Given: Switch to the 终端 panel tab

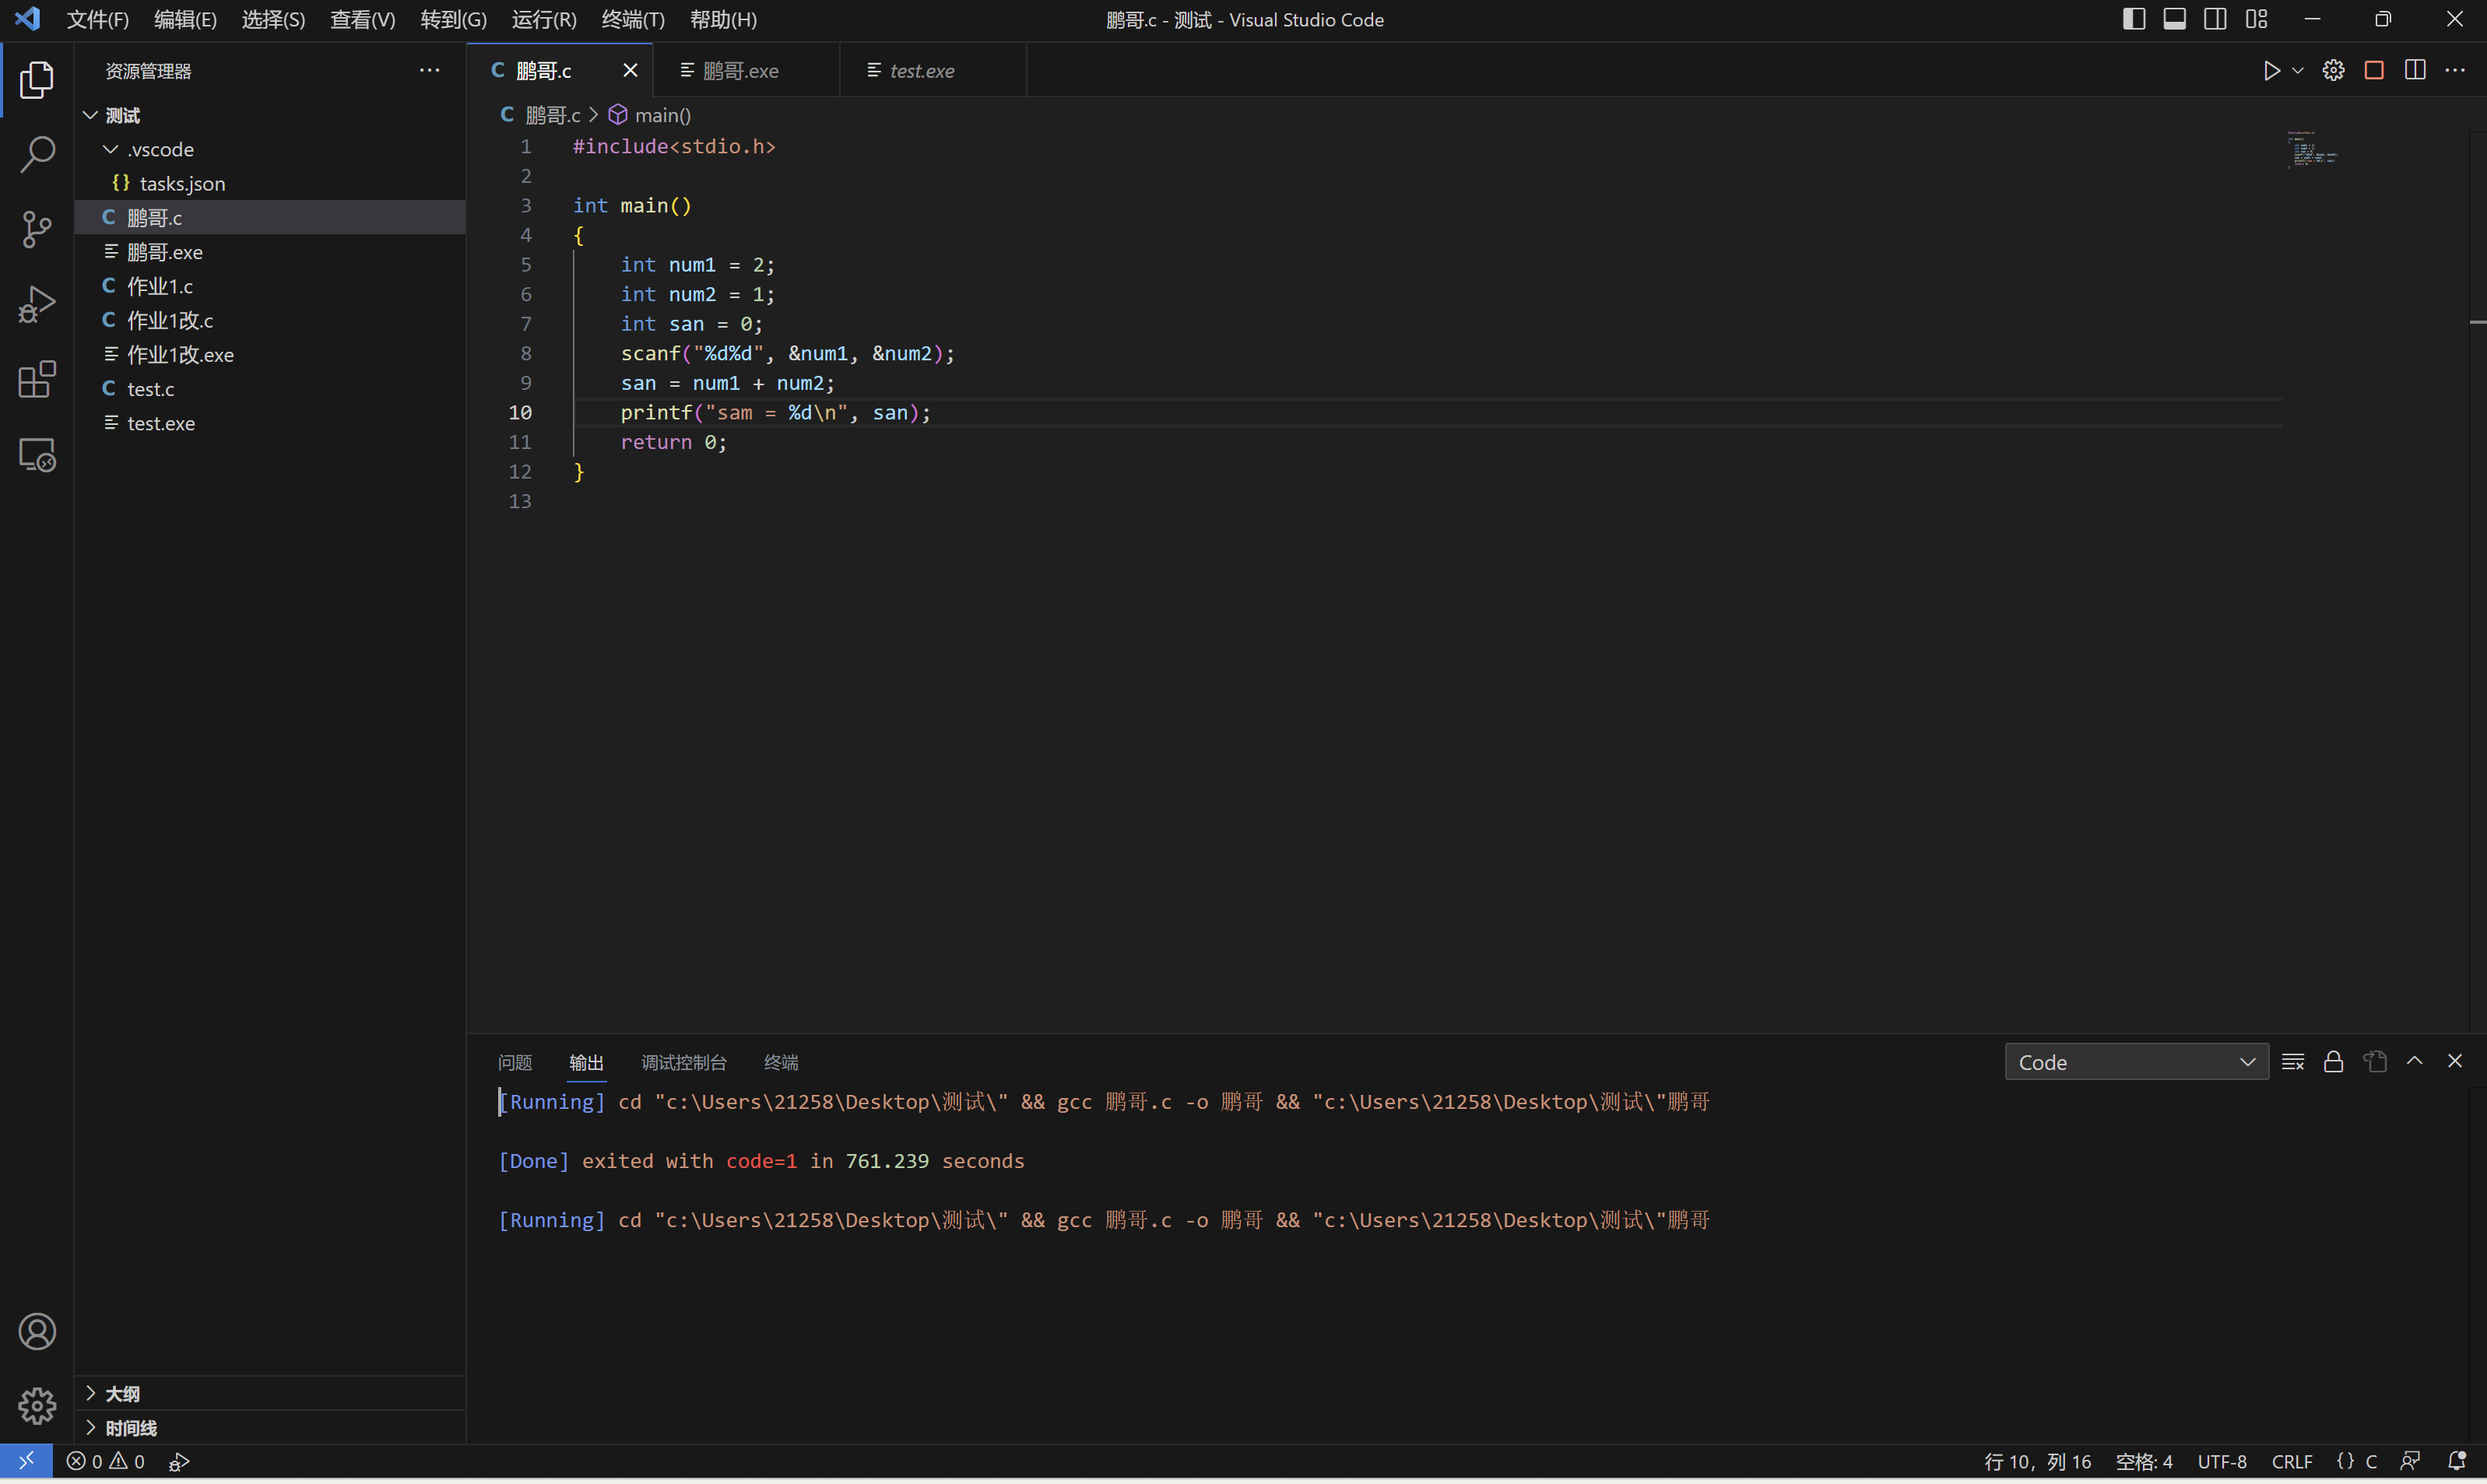Looking at the screenshot, I should (781, 1063).
